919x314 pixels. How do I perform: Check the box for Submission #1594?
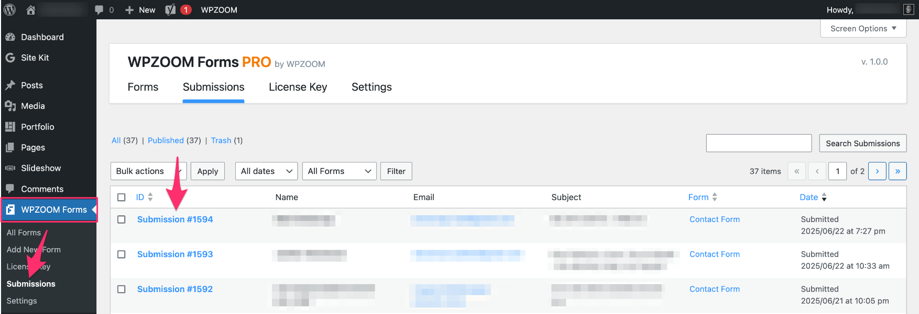(122, 219)
